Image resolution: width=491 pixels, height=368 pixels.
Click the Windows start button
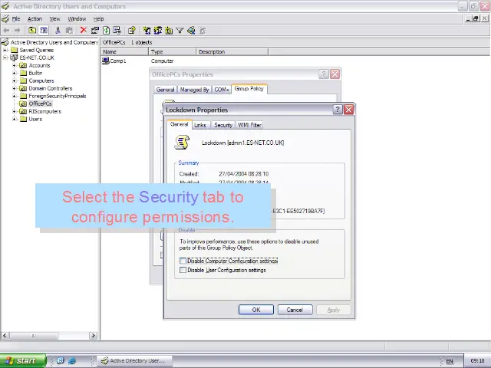pyautogui.click(x=23, y=360)
